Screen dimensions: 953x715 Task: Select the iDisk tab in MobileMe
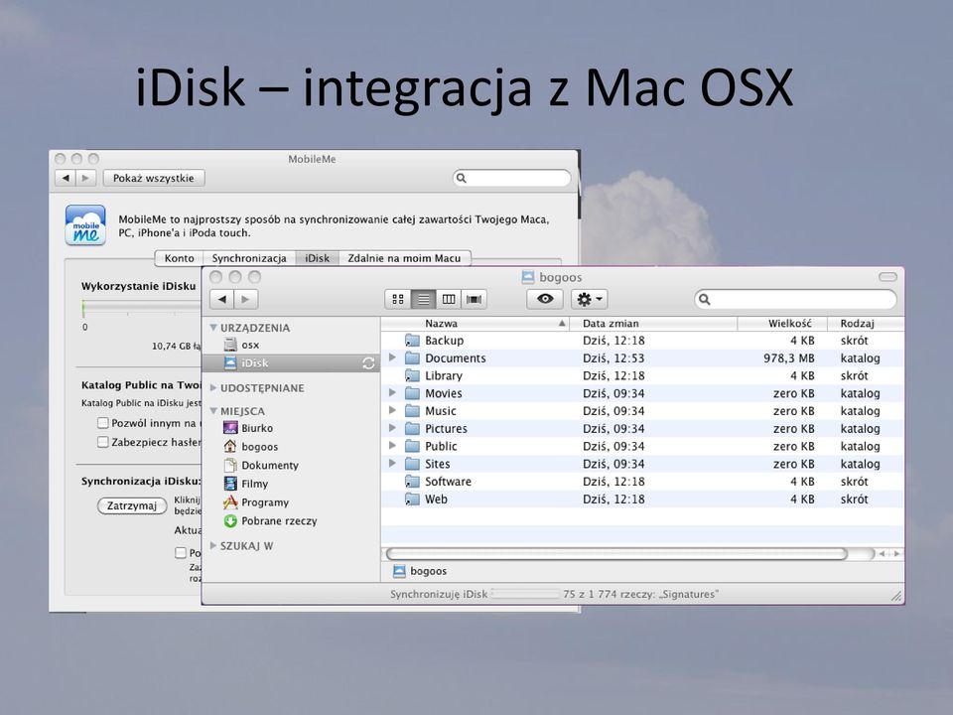(x=318, y=258)
